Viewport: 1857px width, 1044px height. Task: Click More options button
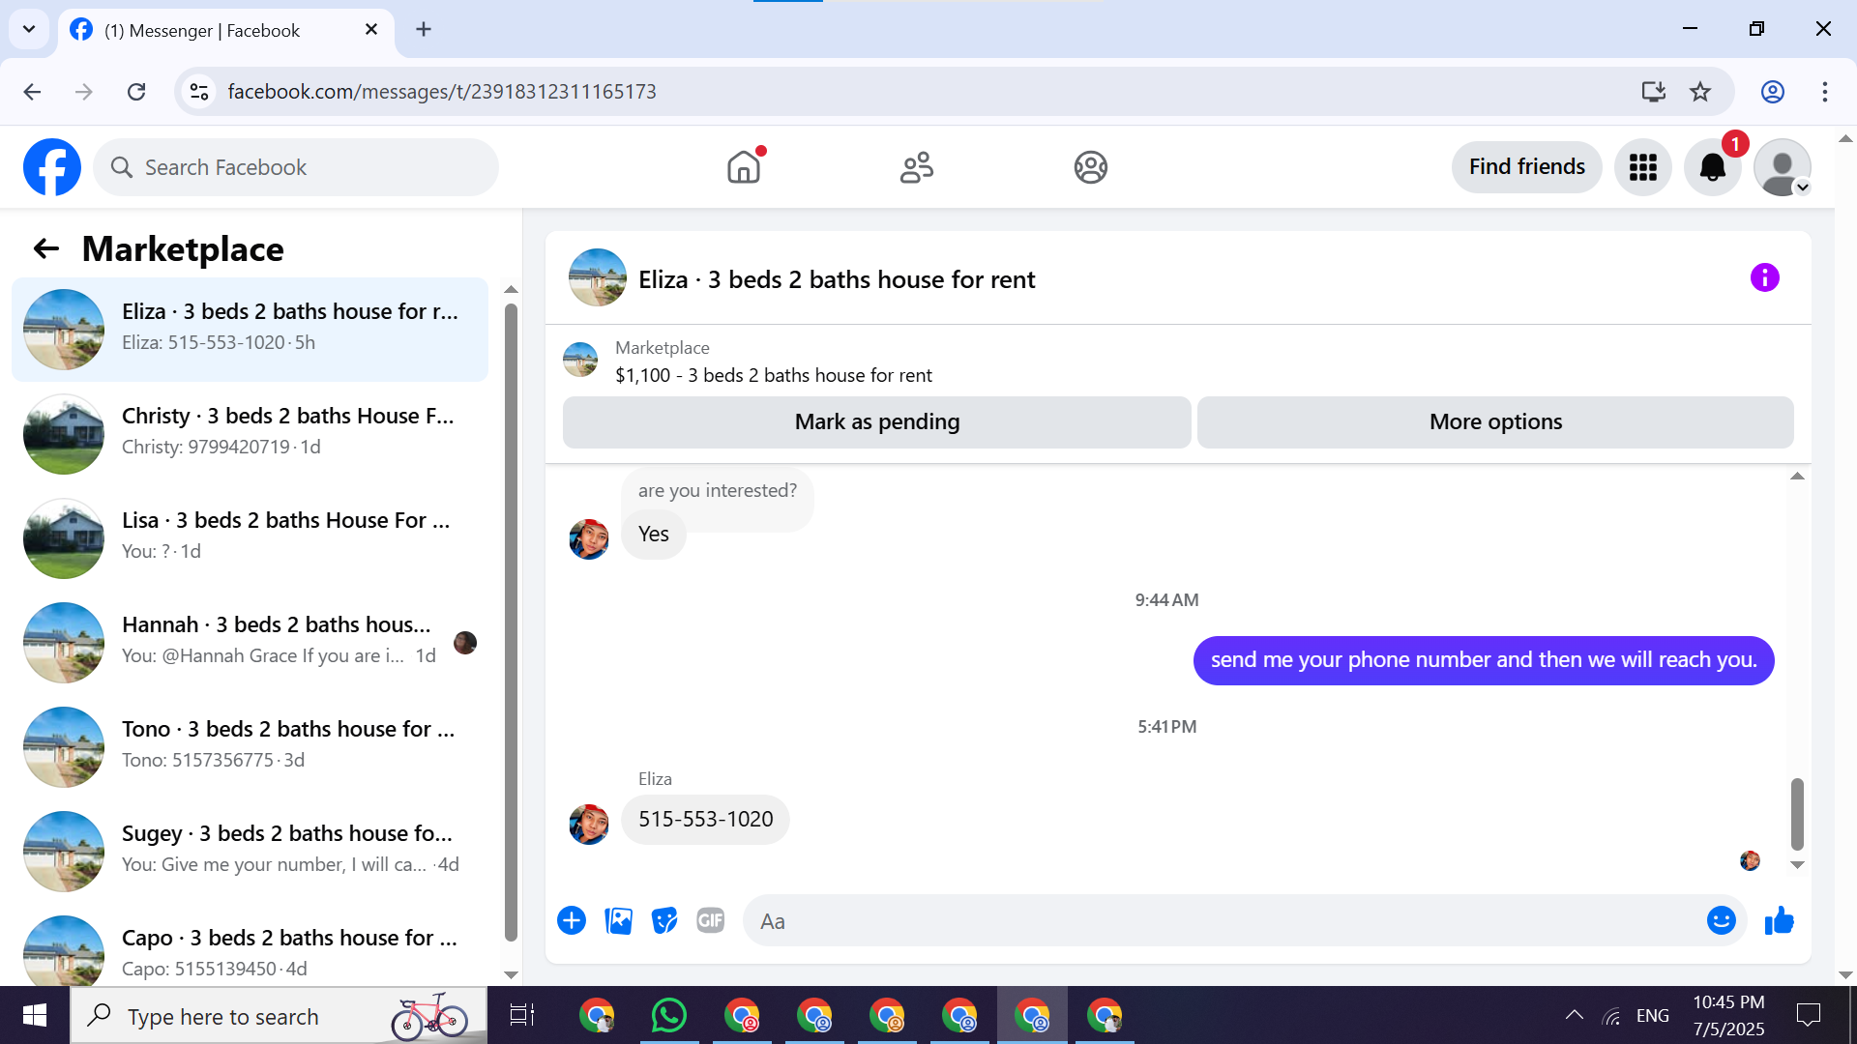pos(1494,422)
